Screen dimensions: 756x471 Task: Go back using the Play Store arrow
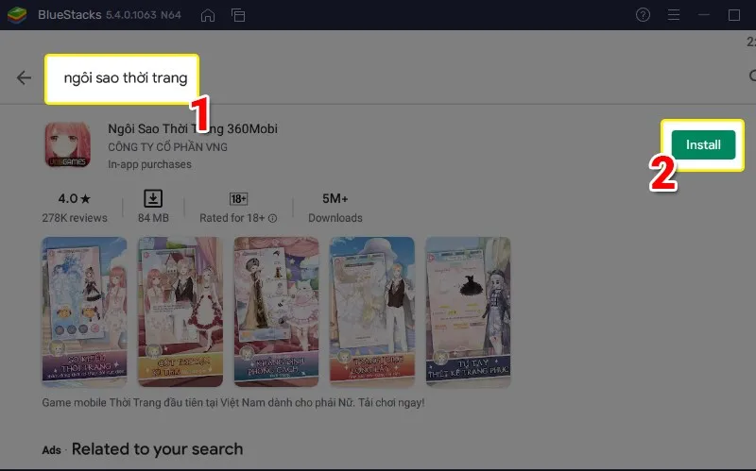tap(24, 77)
